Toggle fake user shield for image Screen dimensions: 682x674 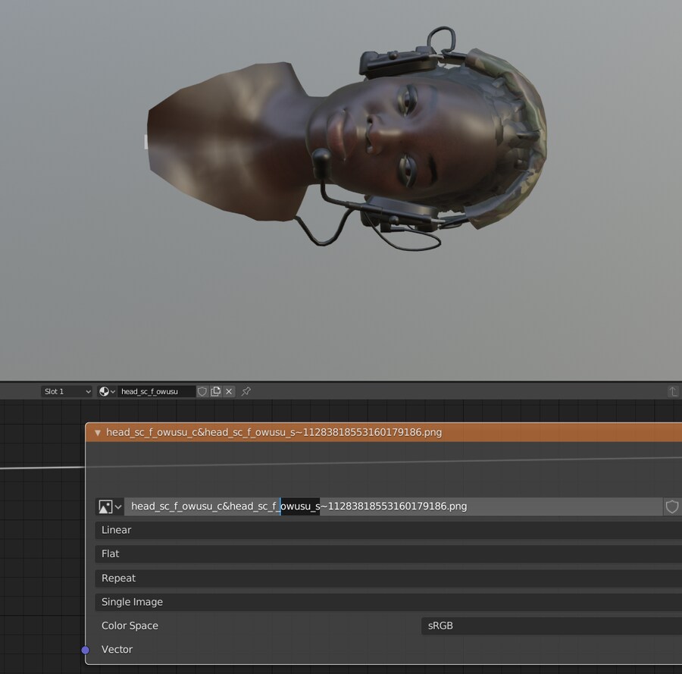pos(671,506)
